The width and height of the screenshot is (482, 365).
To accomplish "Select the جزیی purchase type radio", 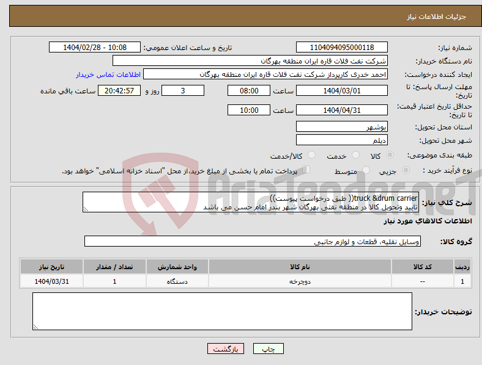I will (406, 170).
